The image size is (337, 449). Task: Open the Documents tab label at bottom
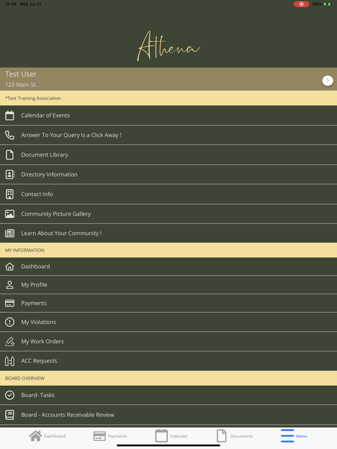click(x=242, y=436)
